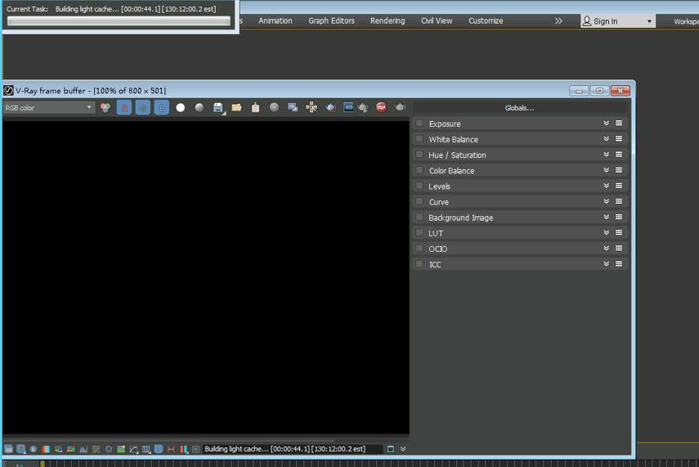The width and height of the screenshot is (699, 467).
Task: Enable the Exposure correction checkbox
Action: coord(419,123)
